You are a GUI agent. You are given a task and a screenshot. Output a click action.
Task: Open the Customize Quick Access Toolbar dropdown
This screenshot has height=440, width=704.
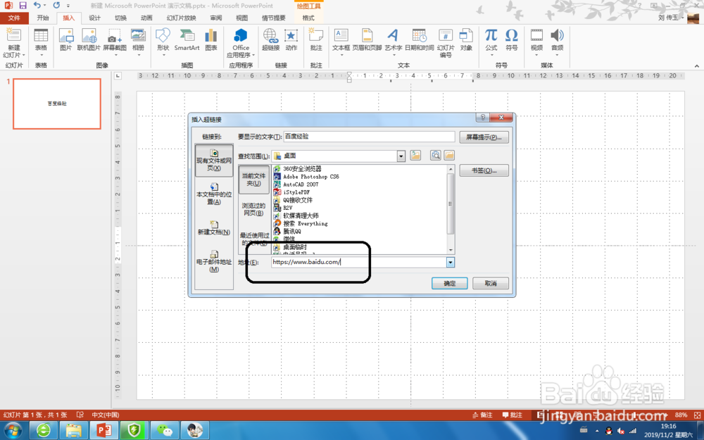(x=68, y=6)
